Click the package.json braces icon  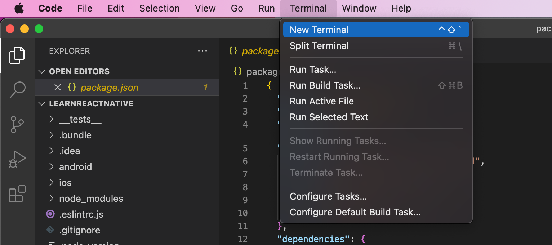coord(71,87)
